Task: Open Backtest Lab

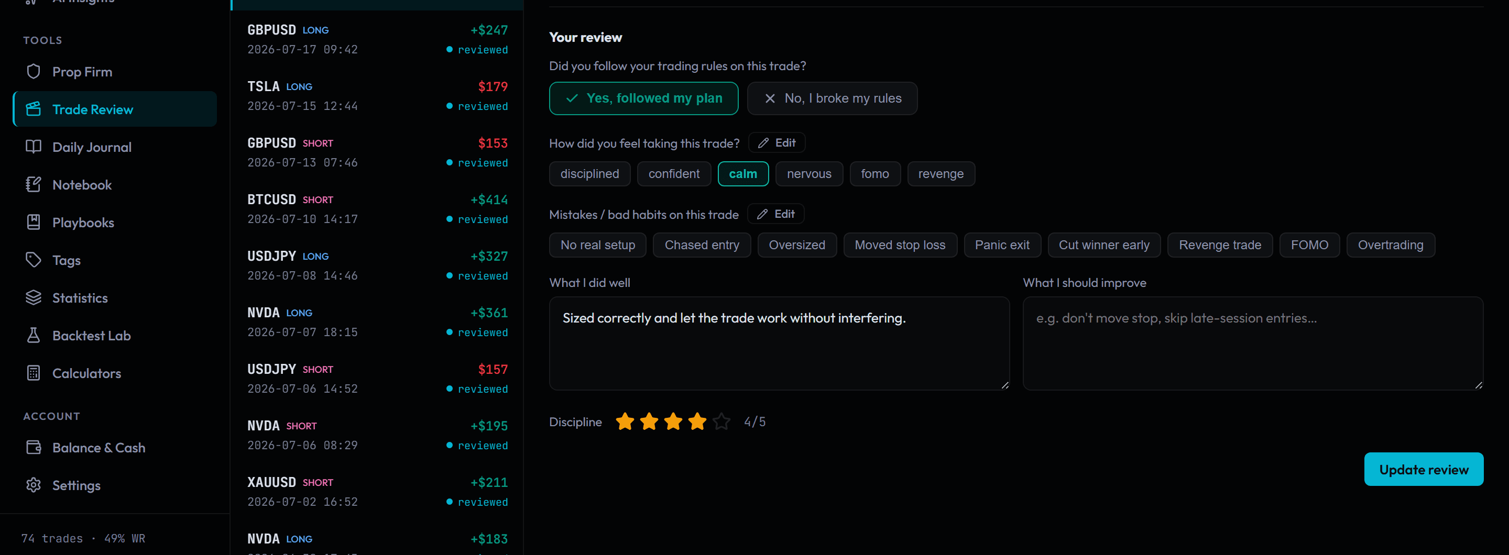Action: point(115,336)
